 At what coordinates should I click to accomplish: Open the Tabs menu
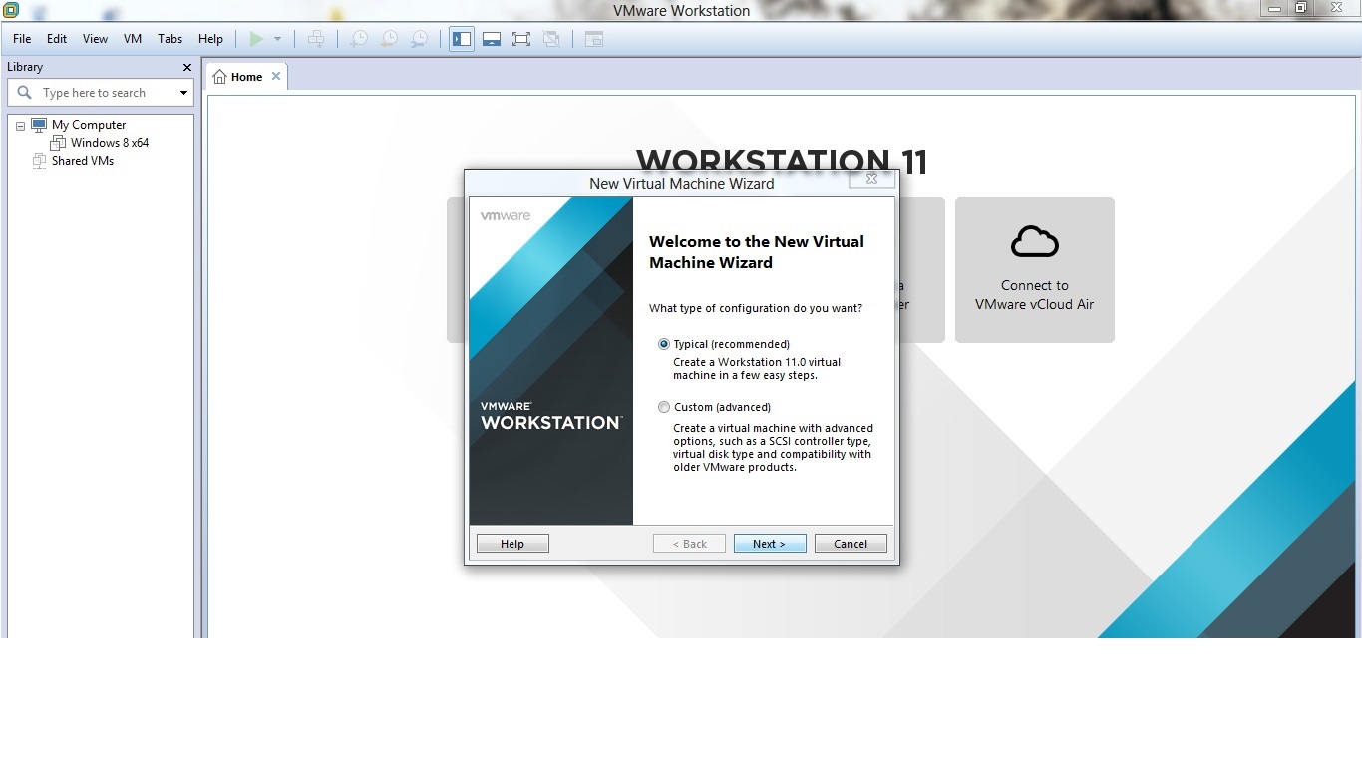[x=170, y=39]
